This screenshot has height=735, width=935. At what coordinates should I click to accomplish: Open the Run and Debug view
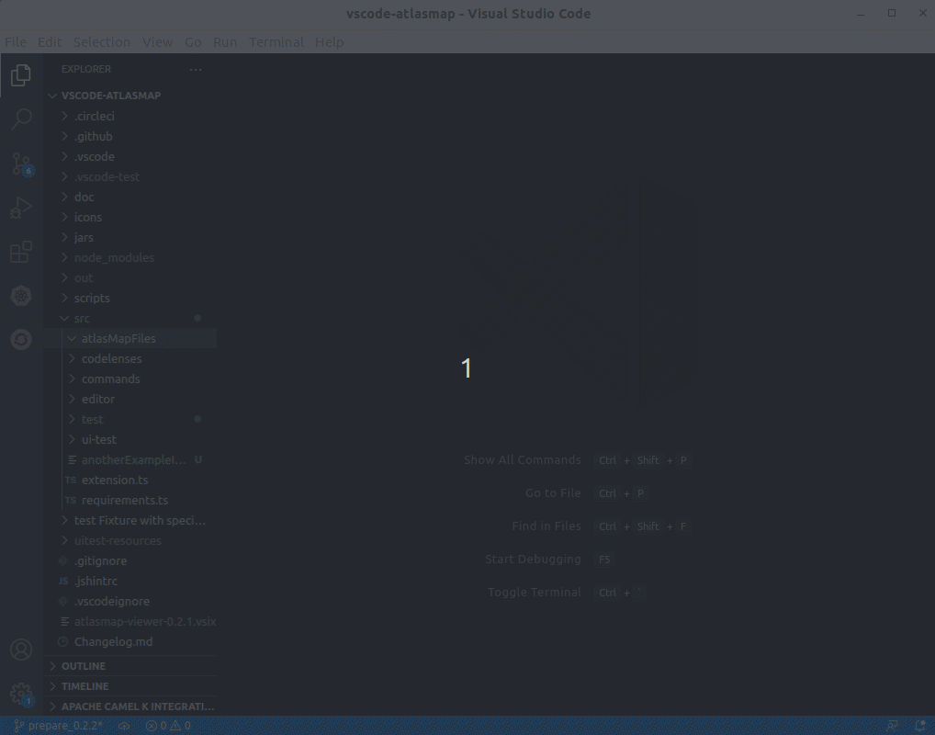(20, 207)
